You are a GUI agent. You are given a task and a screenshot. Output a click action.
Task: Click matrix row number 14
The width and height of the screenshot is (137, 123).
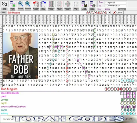pyautogui.click(x=1, y=81)
